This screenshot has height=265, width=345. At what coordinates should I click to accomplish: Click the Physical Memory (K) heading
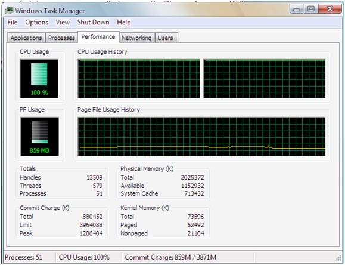click(147, 169)
